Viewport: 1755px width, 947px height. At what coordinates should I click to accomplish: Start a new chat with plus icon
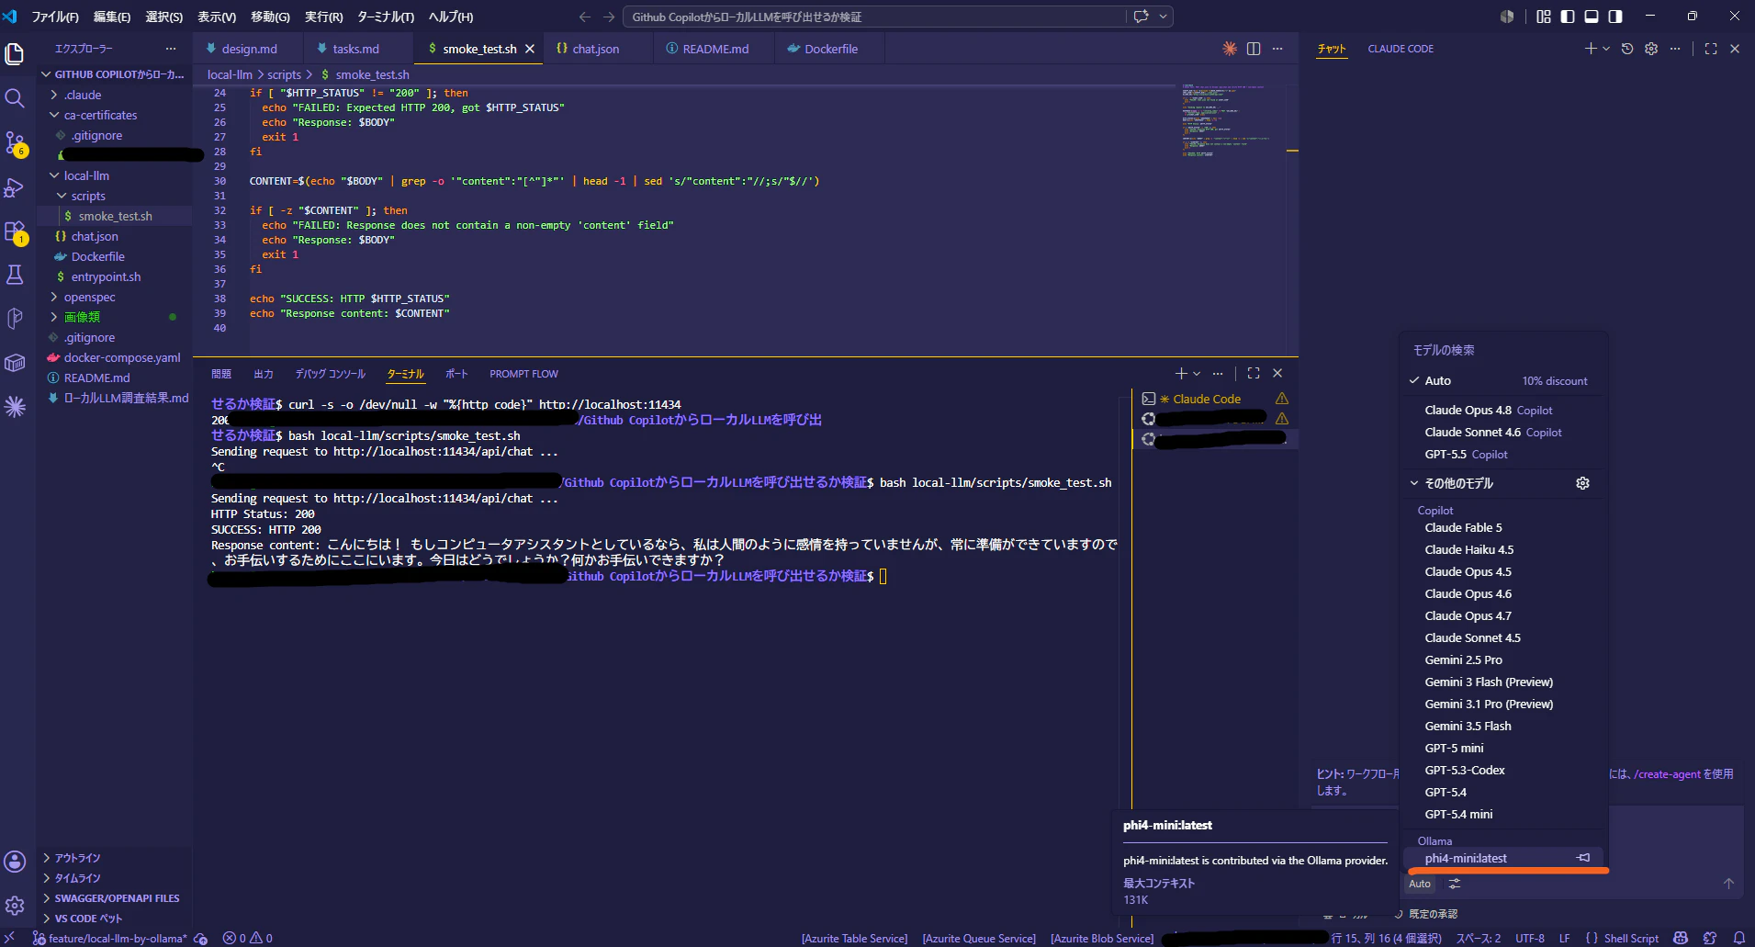(x=1591, y=49)
